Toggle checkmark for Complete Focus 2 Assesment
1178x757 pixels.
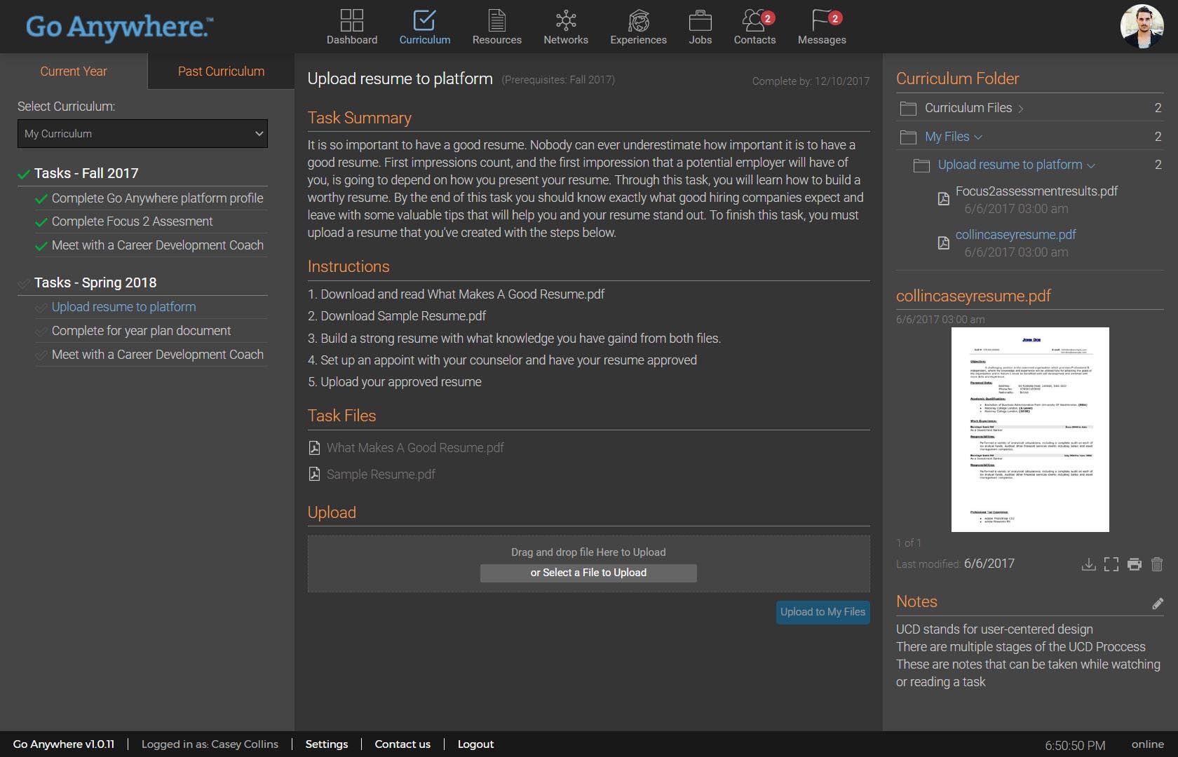click(x=41, y=222)
